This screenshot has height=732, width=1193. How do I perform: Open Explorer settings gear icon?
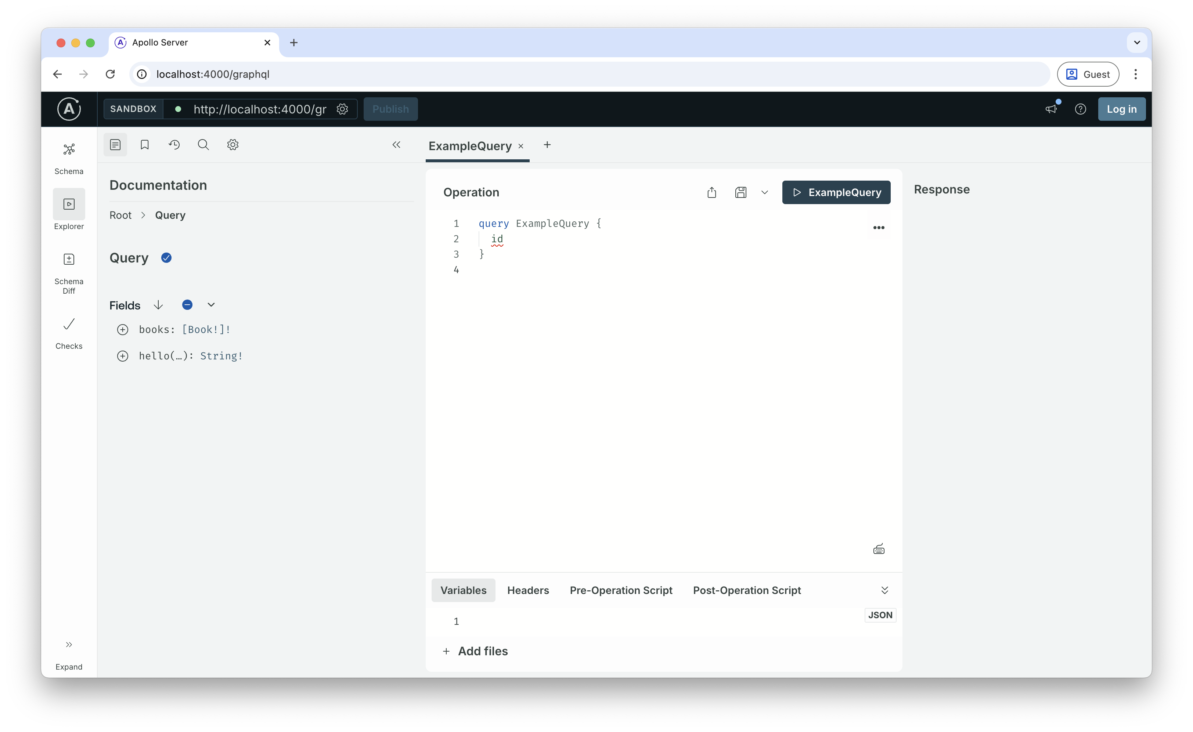[x=233, y=145]
